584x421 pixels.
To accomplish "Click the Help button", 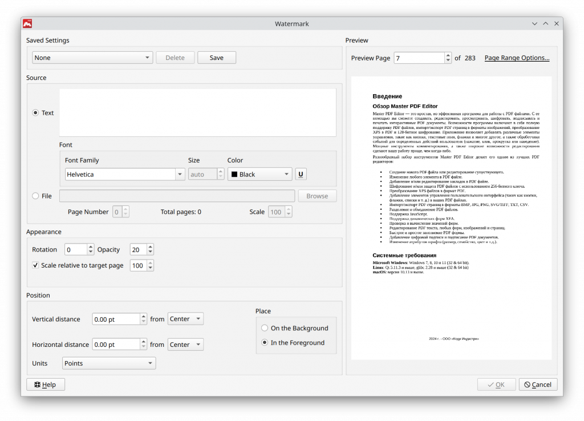I will point(45,384).
